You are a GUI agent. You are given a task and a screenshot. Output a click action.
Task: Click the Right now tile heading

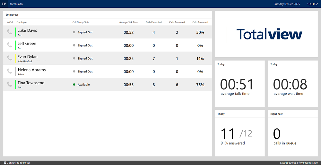[276, 114]
